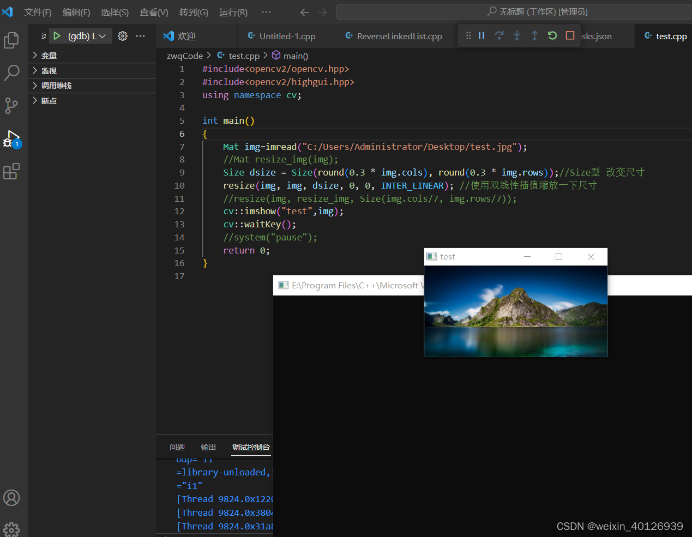Click the console window title bar icon
This screenshot has width=692, height=537.
point(283,285)
